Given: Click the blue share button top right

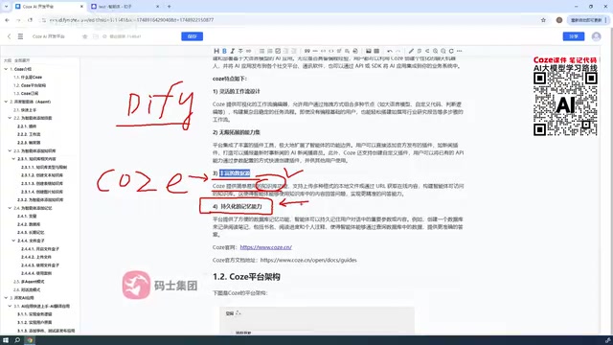Looking at the screenshot, I should pos(574,36).
